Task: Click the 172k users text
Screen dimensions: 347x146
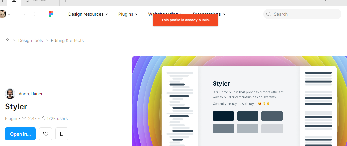Action: (57, 119)
